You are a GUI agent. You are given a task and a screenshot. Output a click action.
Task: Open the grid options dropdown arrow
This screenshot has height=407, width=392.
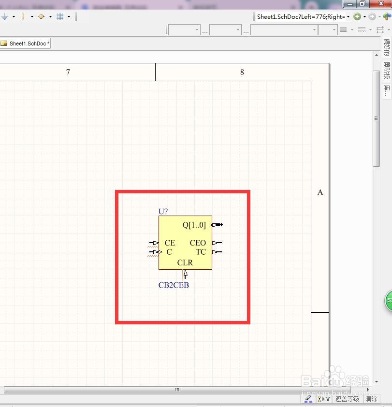point(69,17)
